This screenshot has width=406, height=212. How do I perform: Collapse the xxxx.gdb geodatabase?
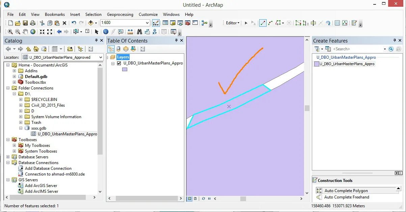pyautogui.click(x=21, y=128)
